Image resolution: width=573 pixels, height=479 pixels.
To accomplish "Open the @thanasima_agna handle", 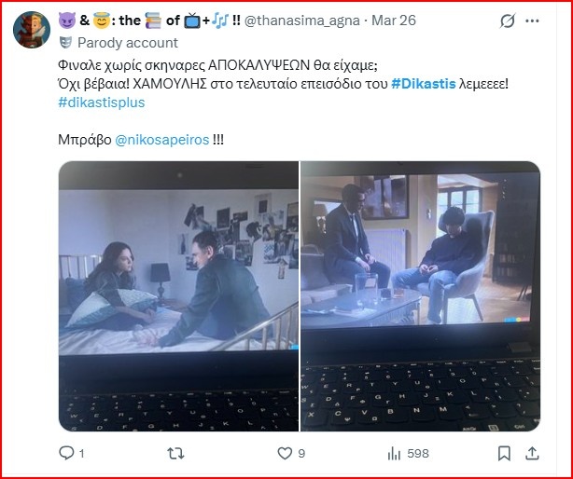I will click(x=301, y=21).
